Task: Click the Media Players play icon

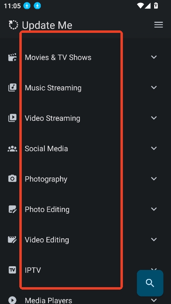Action: click(12, 300)
